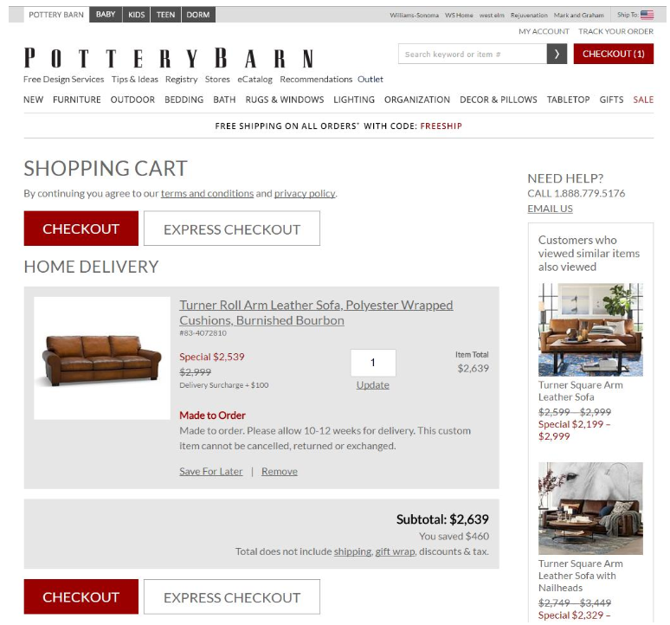The image size is (670, 625).
Task: Open the Lighting navigation menu
Action: tap(354, 100)
